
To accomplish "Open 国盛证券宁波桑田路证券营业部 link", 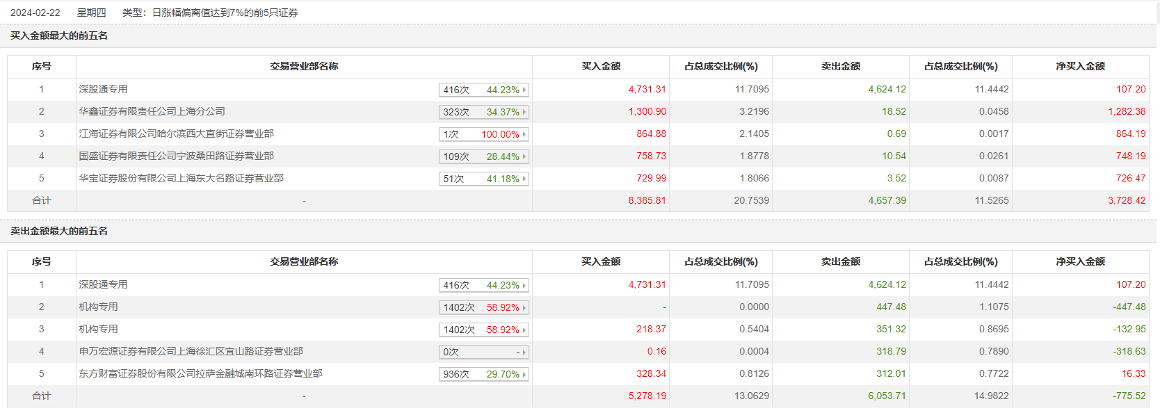I will [x=176, y=156].
